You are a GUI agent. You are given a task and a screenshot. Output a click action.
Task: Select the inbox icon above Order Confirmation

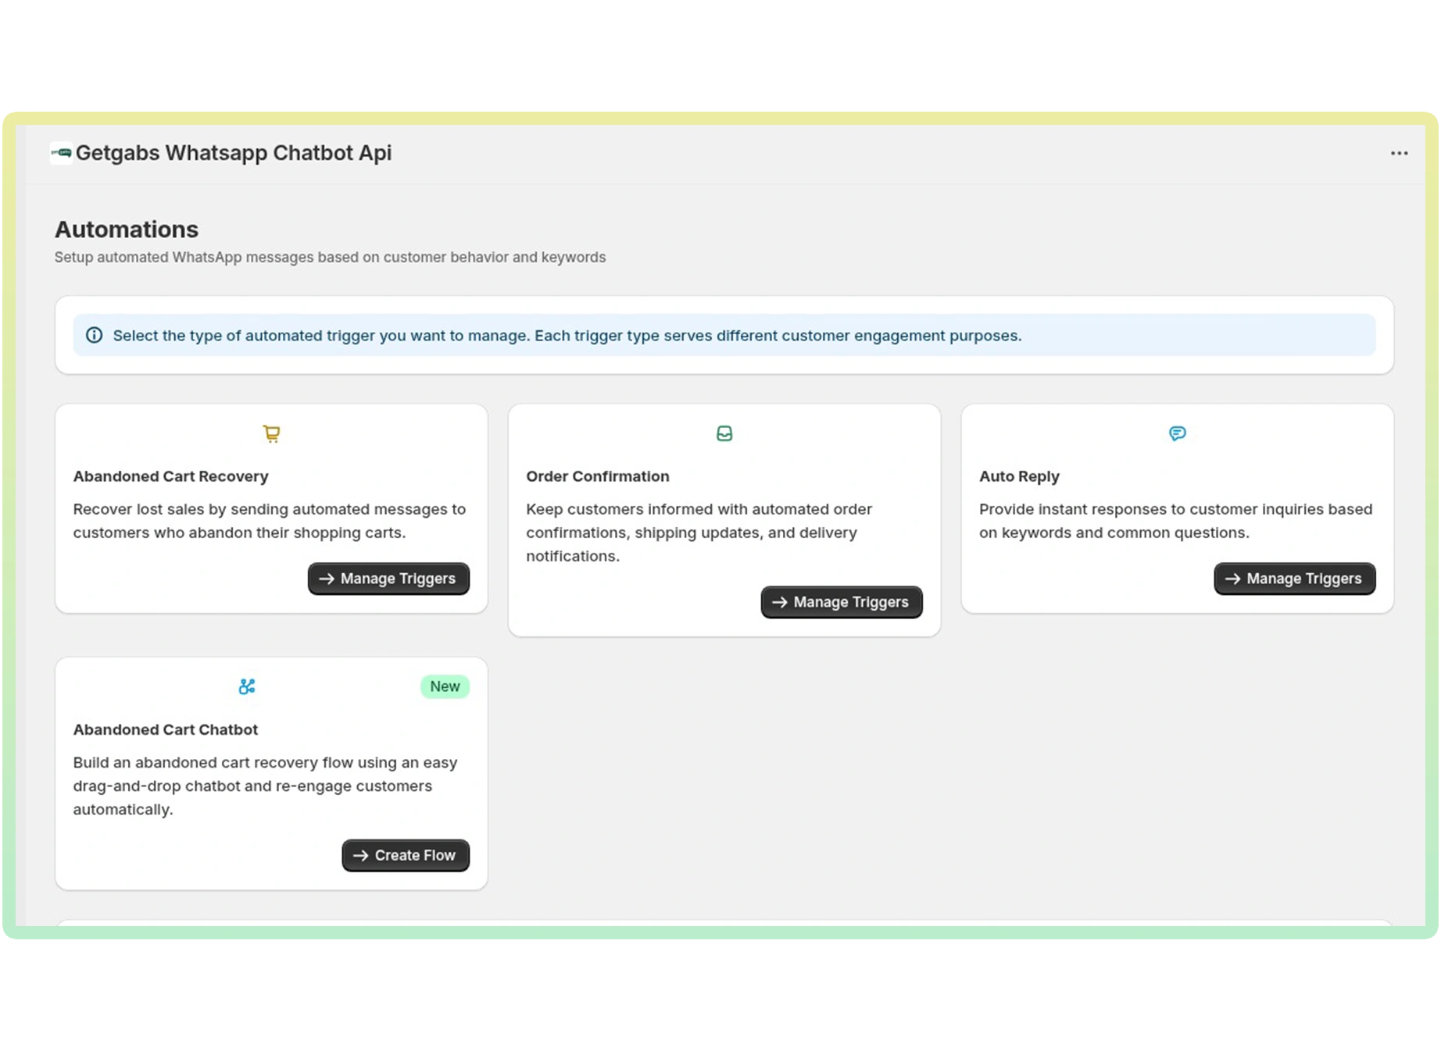click(724, 433)
